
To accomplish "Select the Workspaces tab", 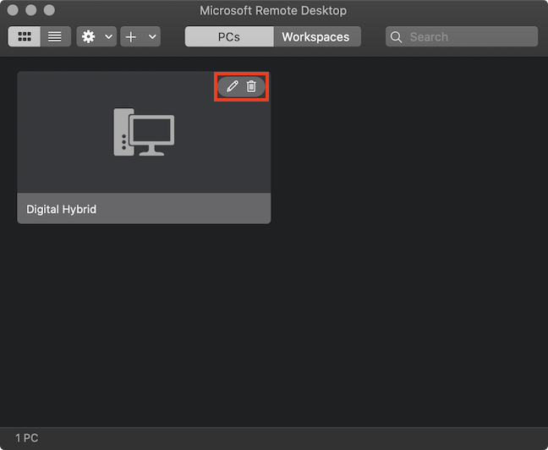I will [317, 36].
